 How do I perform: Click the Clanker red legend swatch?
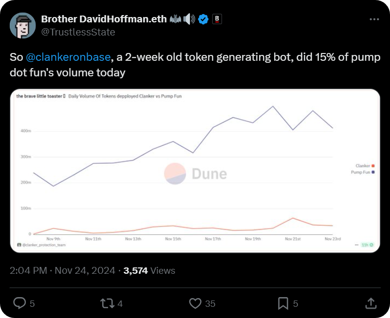click(373, 166)
